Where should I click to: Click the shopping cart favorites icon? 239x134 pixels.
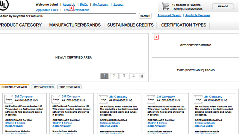click(165, 6)
